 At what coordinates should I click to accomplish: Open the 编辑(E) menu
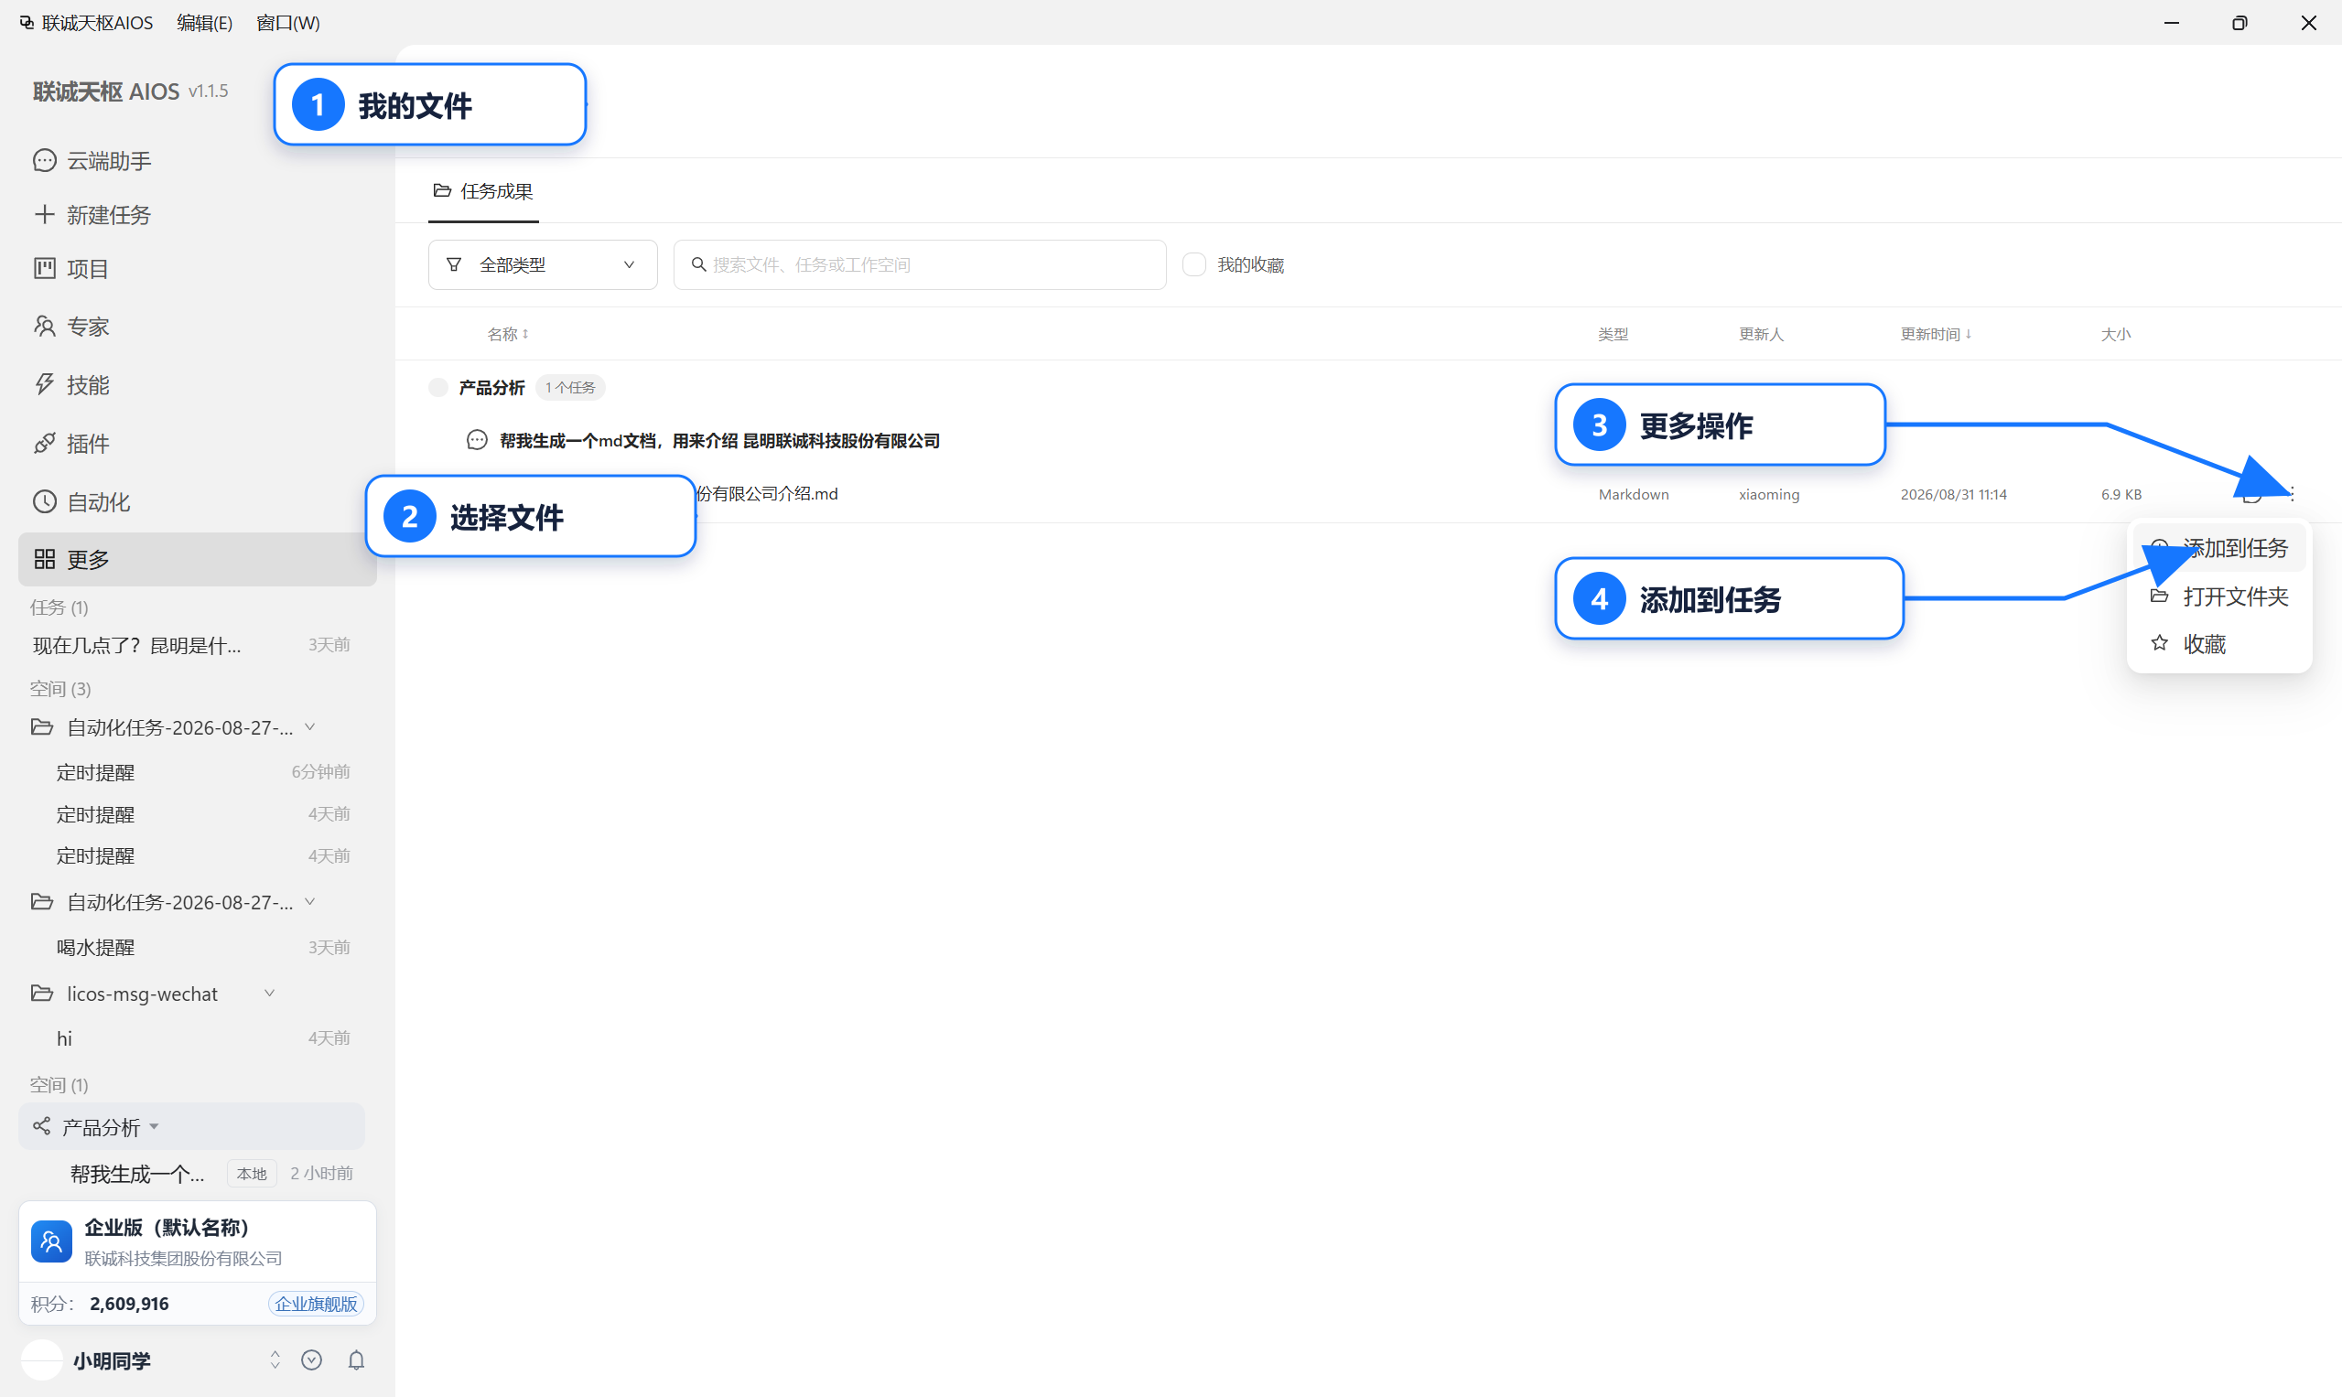(x=204, y=23)
